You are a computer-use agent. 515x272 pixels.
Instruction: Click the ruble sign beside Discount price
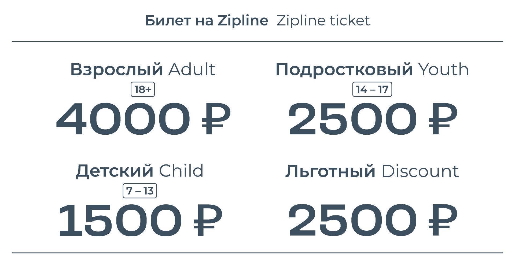[x=443, y=220]
